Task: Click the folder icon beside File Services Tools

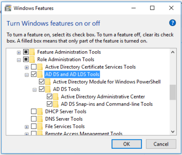Action: click(x=40, y=126)
